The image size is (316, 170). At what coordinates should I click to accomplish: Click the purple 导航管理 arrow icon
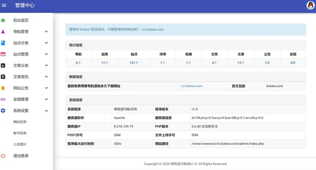tap(3, 32)
